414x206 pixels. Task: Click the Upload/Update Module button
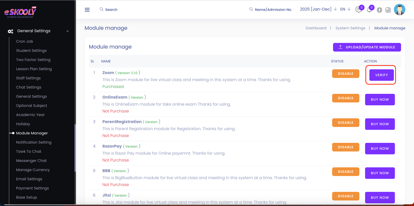click(x=367, y=47)
